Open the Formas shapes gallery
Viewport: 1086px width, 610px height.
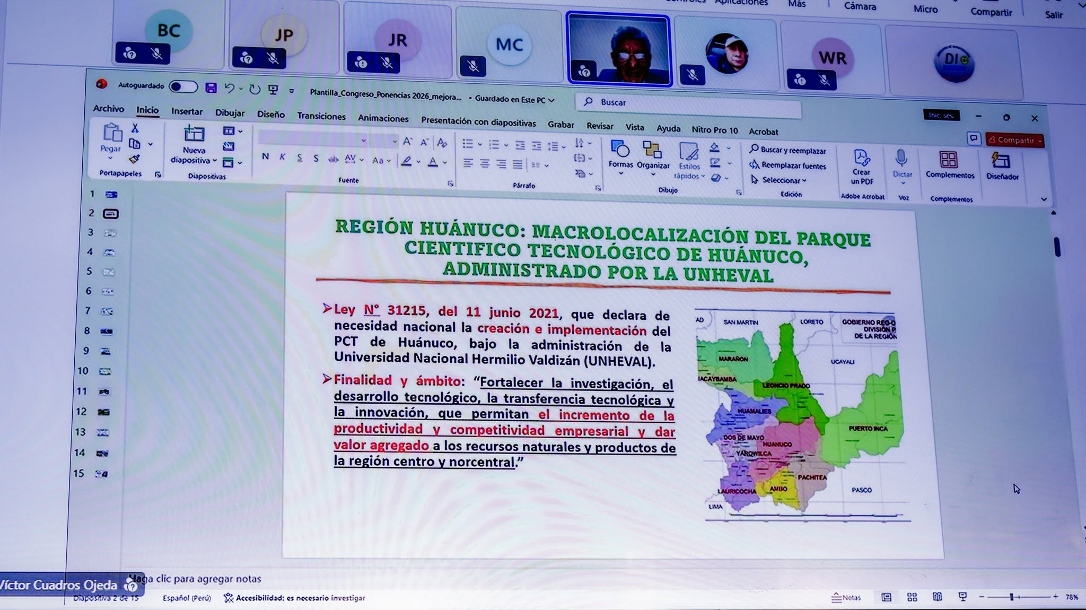[620, 157]
